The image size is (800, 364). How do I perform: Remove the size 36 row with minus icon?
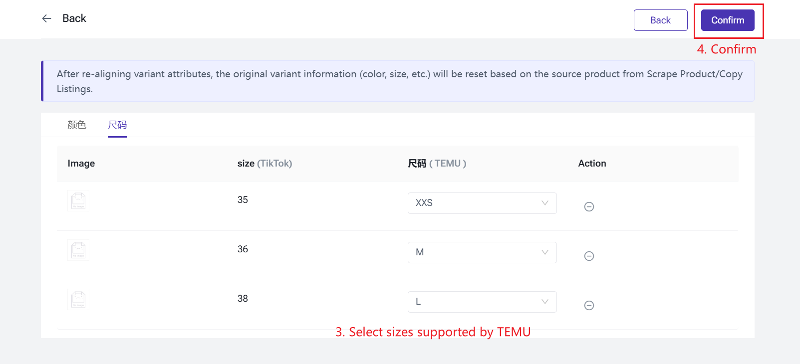tap(589, 256)
